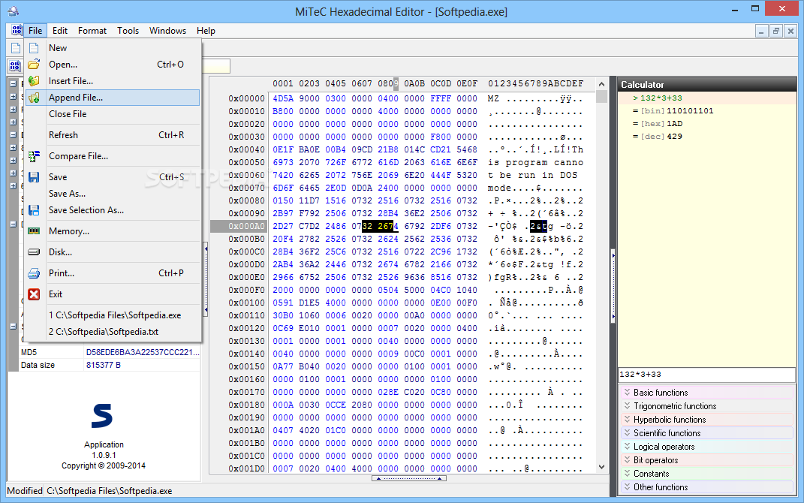Click the Print printer icon

[x=34, y=273]
